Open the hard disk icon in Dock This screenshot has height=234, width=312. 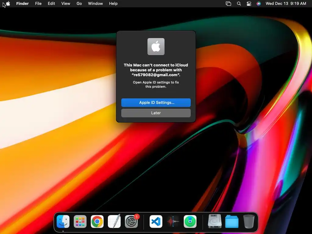click(x=215, y=221)
